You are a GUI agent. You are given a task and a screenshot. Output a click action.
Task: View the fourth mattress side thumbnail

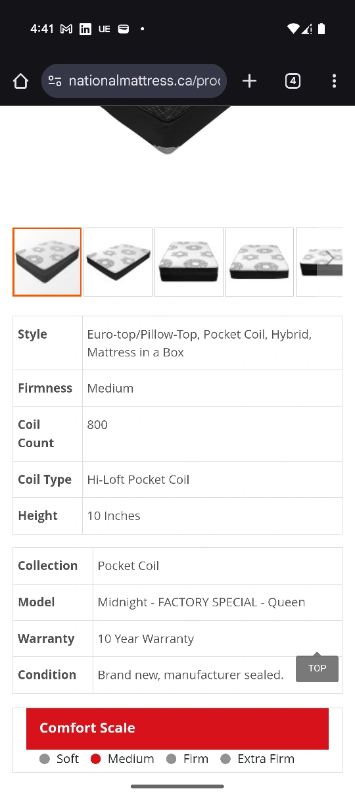pyautogui.click(x=259, y=262)
